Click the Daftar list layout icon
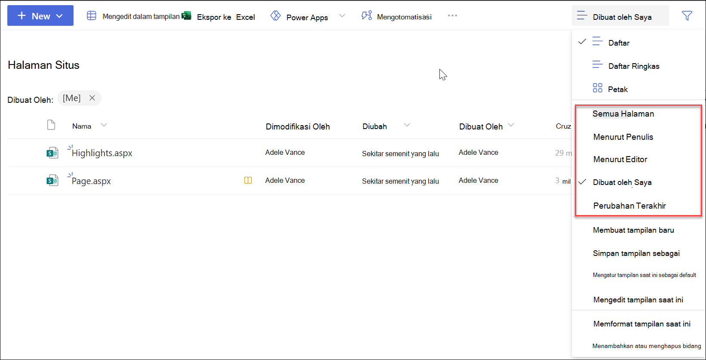Screen dimensions: 706x360 coord(598,42)
